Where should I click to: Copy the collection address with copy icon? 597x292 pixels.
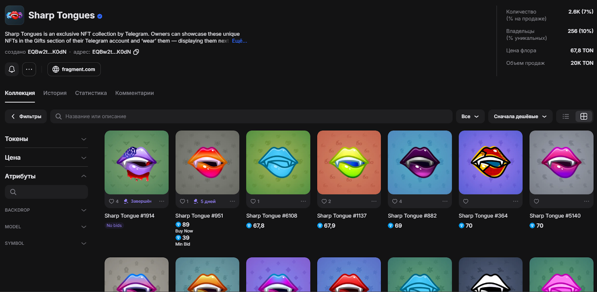click(136, 52)
